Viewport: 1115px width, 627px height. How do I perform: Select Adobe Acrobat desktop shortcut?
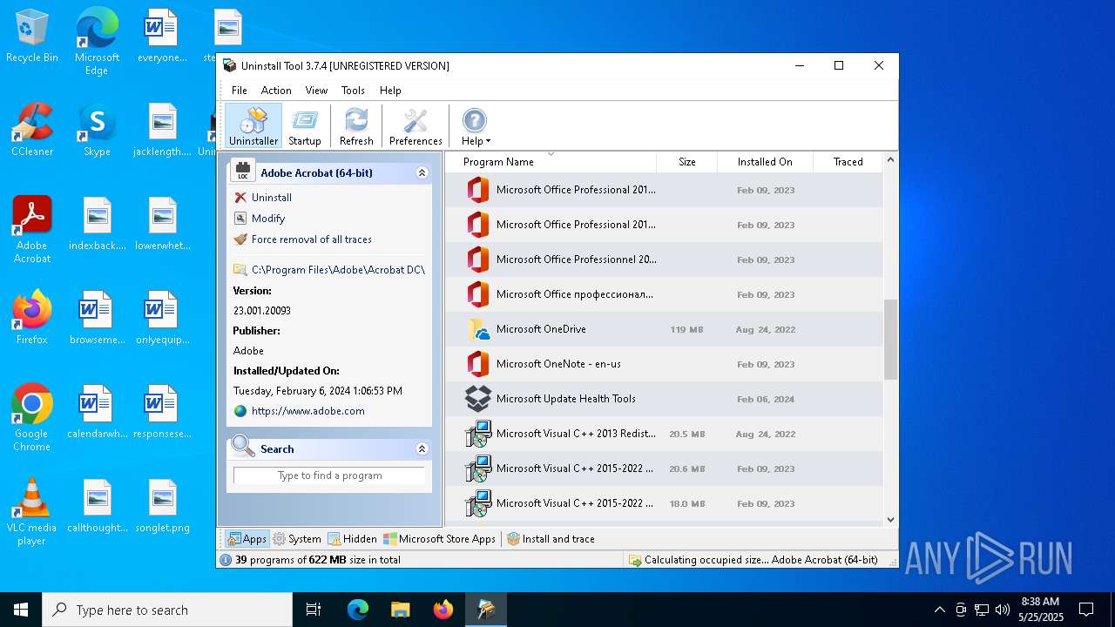(32, 230)
